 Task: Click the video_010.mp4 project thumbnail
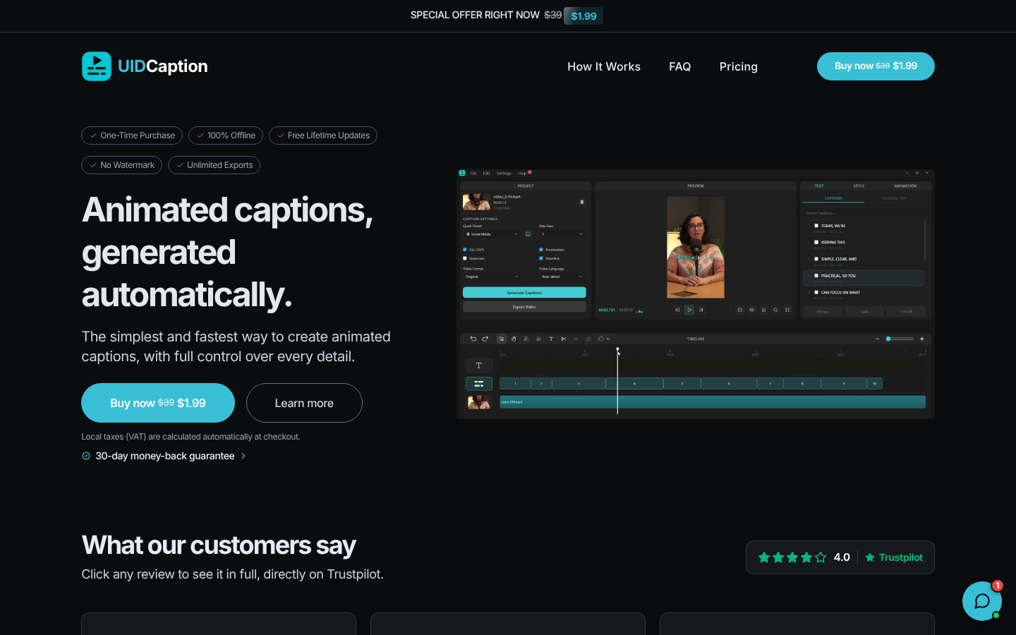(x=476, y=202)
